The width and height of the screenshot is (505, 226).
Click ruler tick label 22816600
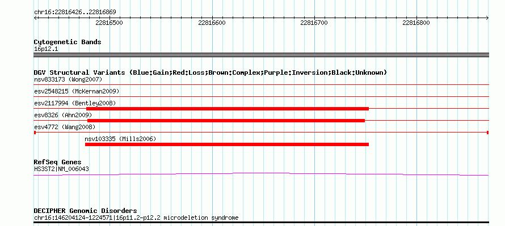pyautogui.click(x=212, y=23)
